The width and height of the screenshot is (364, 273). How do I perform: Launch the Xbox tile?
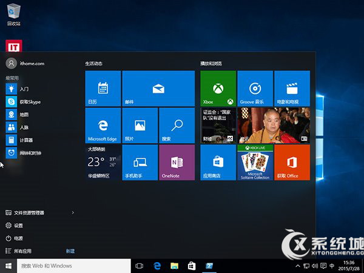[x=218, y=89]
